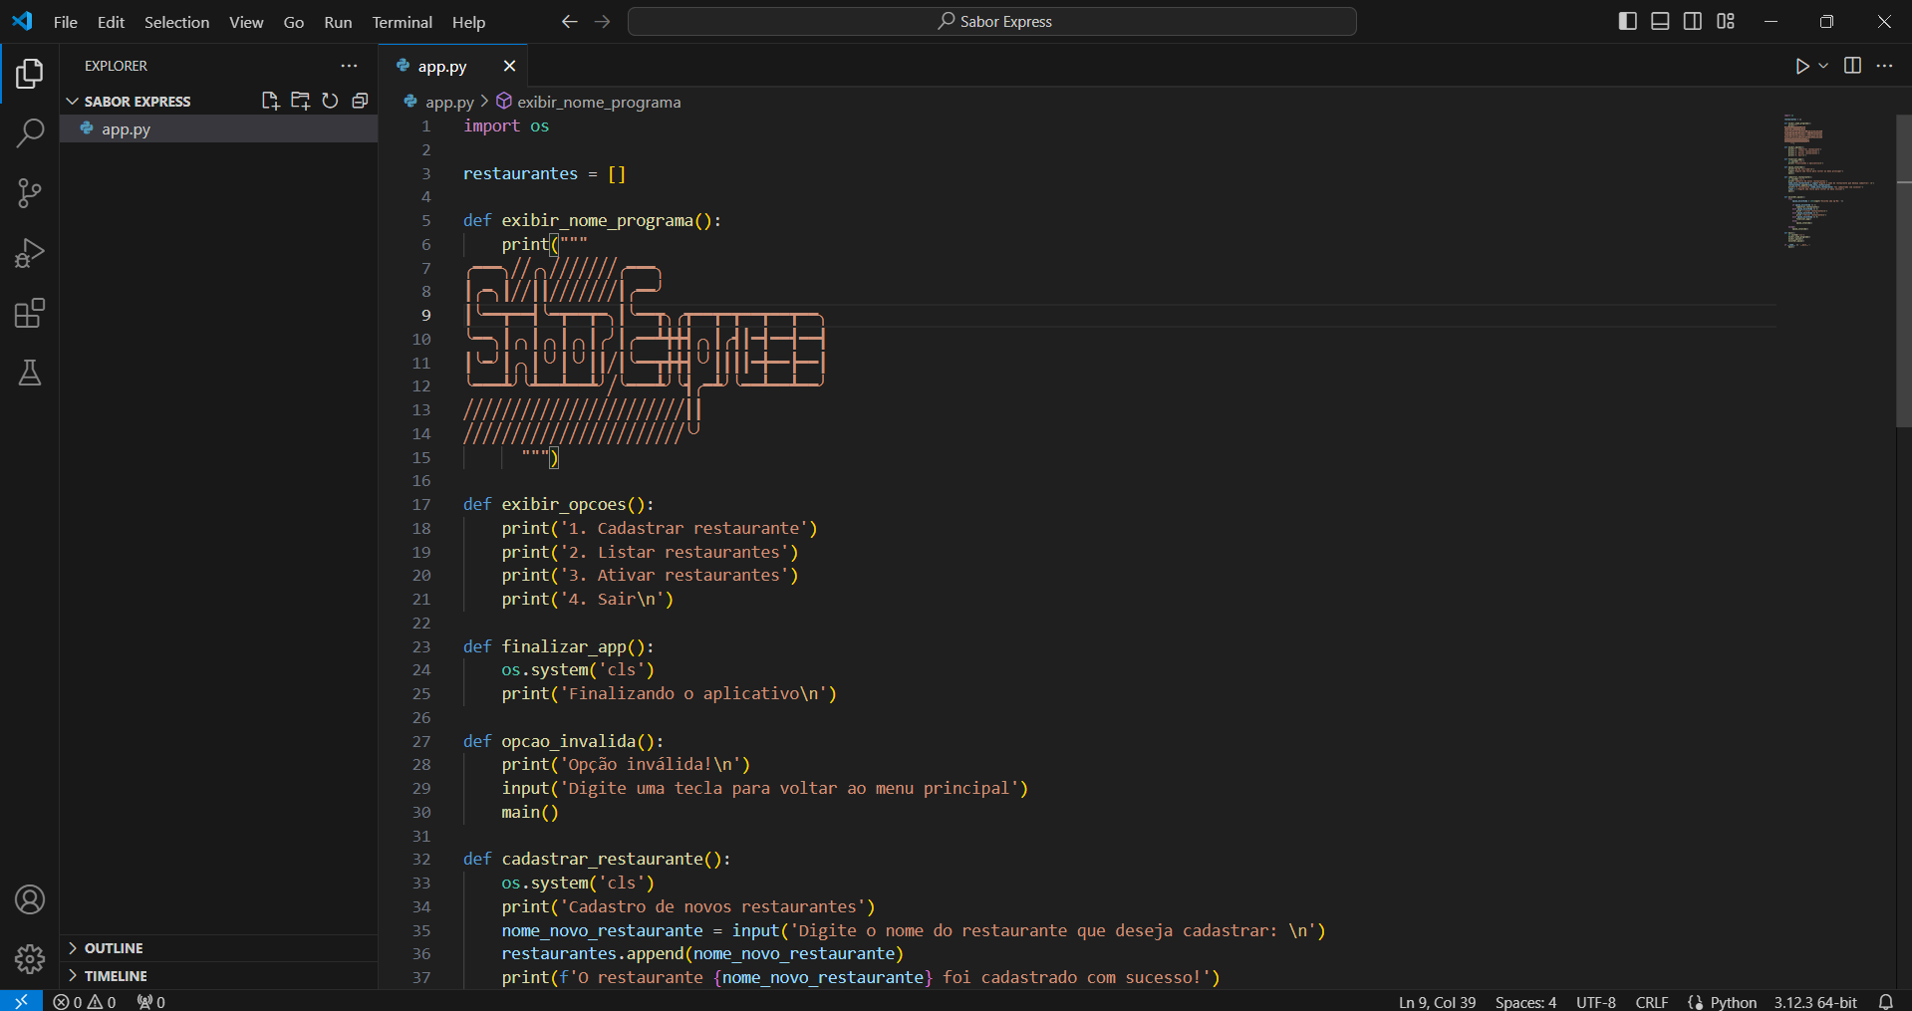Open the run file options dropdown
This screenshot has width=1912, height=1011.
tap(1823, 66)
